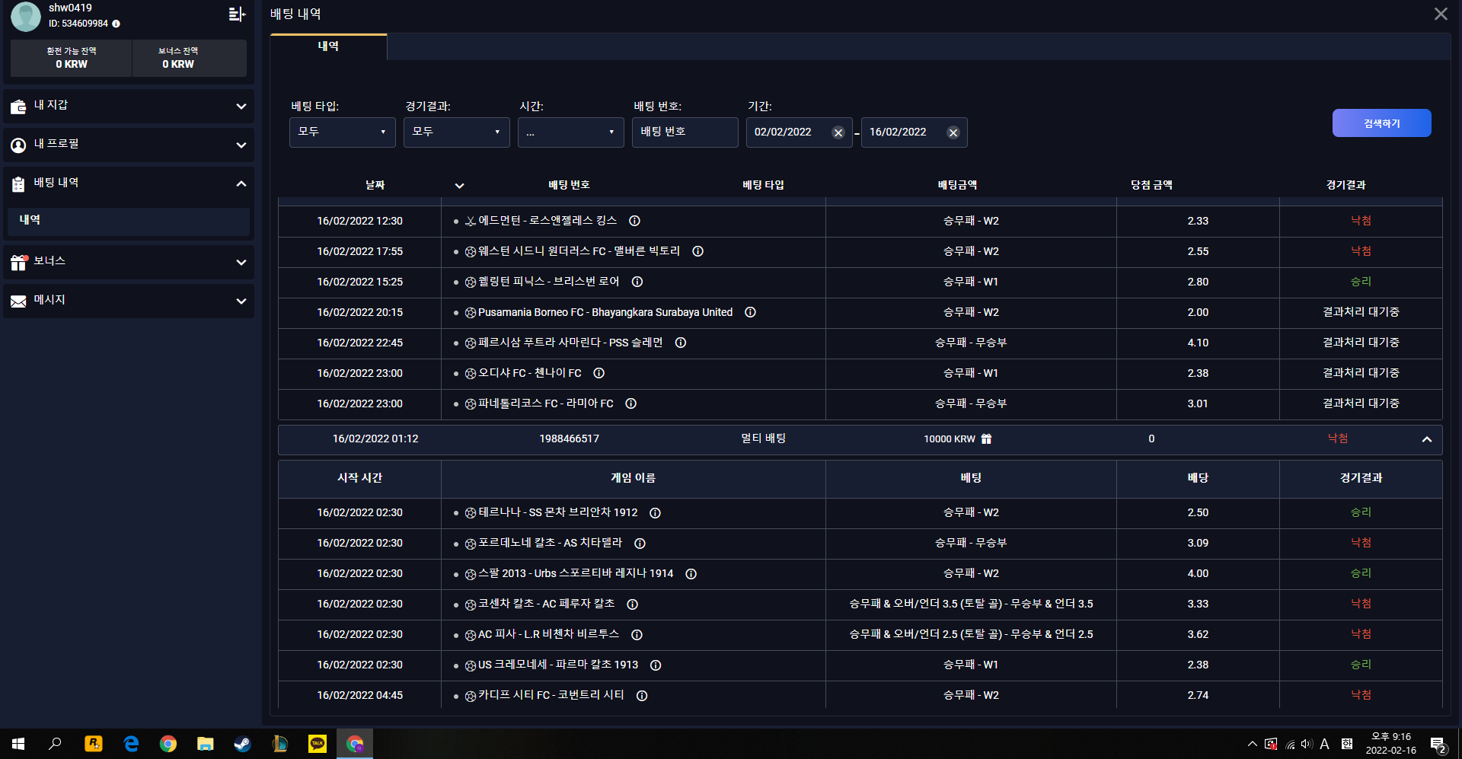The height and width of the screenshot is (759, 1462).
Task: Click the clipboard icon for 배팅 내역
Action: (18, 184)
